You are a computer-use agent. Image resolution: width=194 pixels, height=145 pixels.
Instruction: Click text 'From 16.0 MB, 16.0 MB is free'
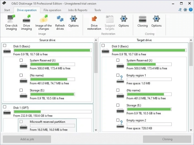pyautogui.click(x=48, y=130)
